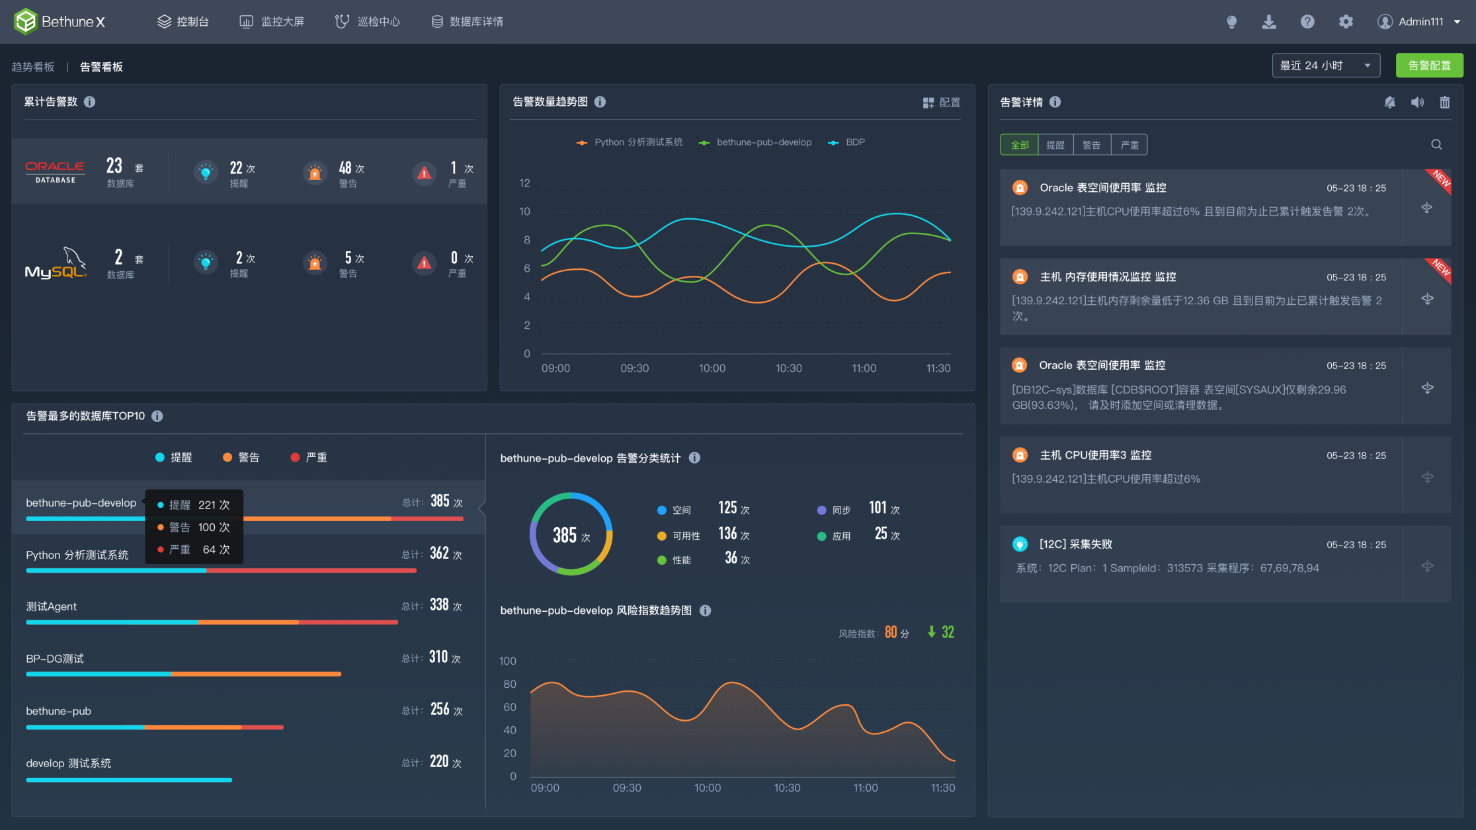This screenshot has width=1476, height=830.
Task: Clear alarm details with trash icon
Action: point(1444,103)
